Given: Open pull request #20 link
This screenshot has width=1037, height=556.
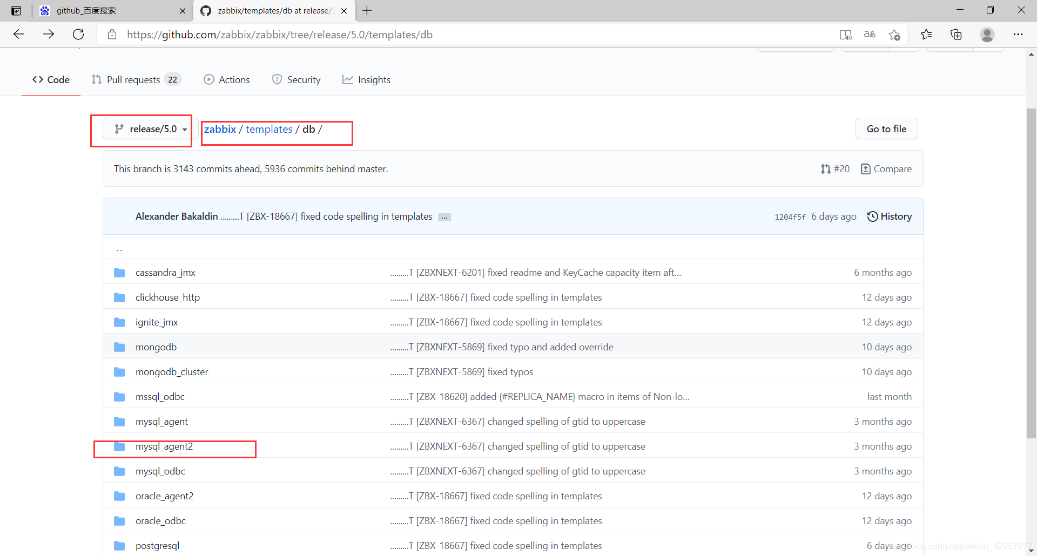Looking at the screenshot, I should coord(835,169).
